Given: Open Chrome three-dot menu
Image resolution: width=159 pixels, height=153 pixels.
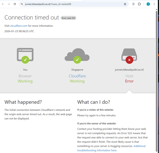Looking at the screenshot, I should click(154, 4).
